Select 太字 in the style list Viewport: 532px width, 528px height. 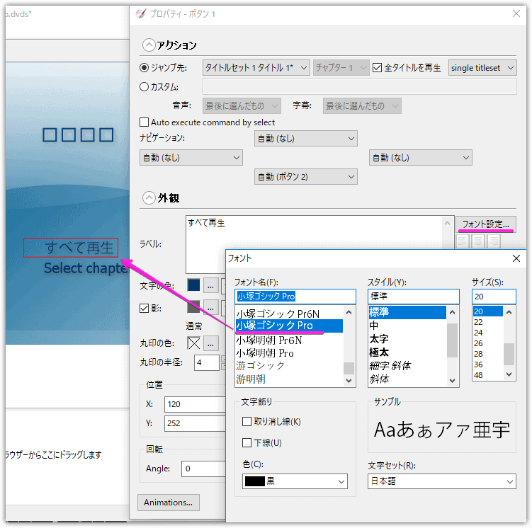[x=380, y=339]
